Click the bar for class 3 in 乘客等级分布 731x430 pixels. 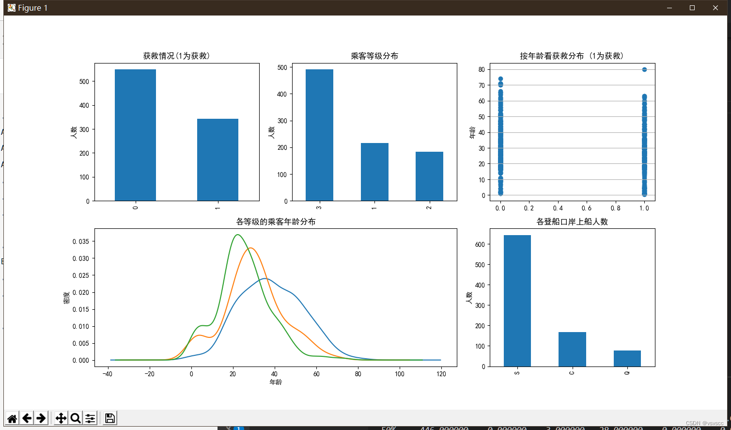click(x=319, y=135)
